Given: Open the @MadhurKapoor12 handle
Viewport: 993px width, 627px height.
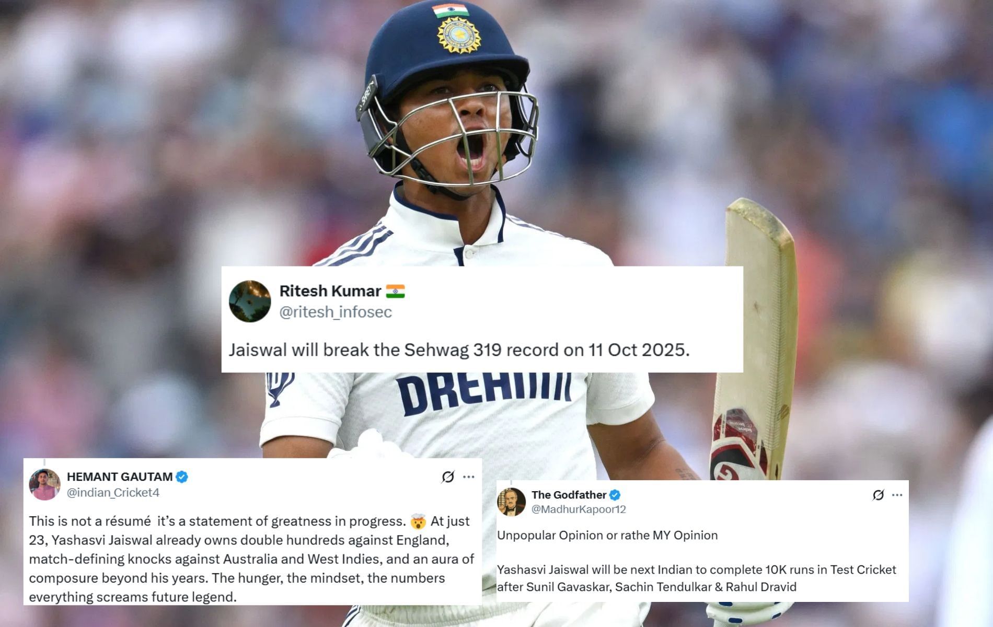Looking at the screenshot, I should pyautogui.click(x=579, y=509).
